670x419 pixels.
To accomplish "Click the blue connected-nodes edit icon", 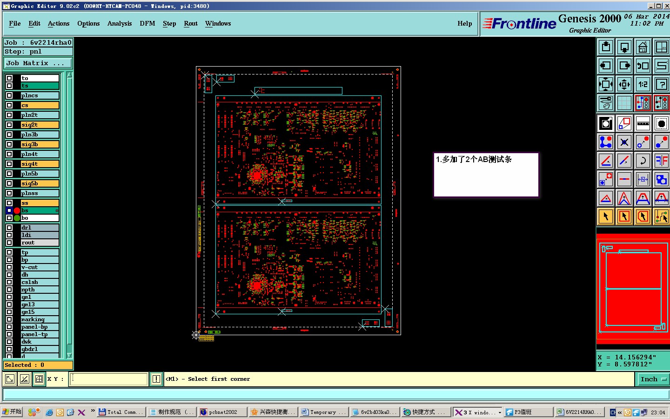I will point(606,142).
